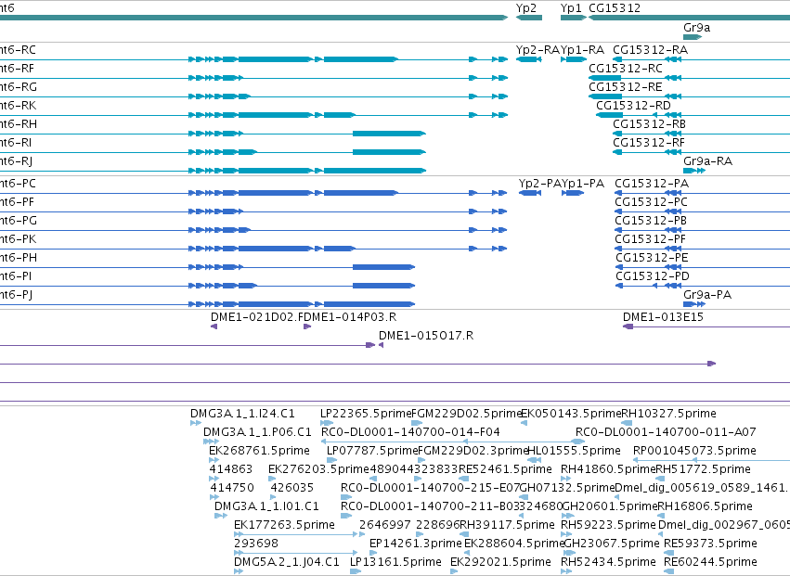
Task: Open the RH16806.5prime EST label
Action: (x=705, y=506)
